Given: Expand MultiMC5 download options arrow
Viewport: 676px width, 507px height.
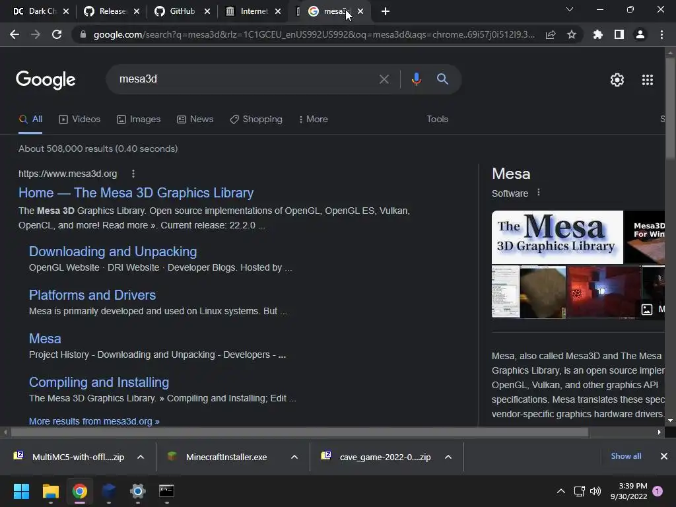Looking at the screenshot, I should 141,457.
